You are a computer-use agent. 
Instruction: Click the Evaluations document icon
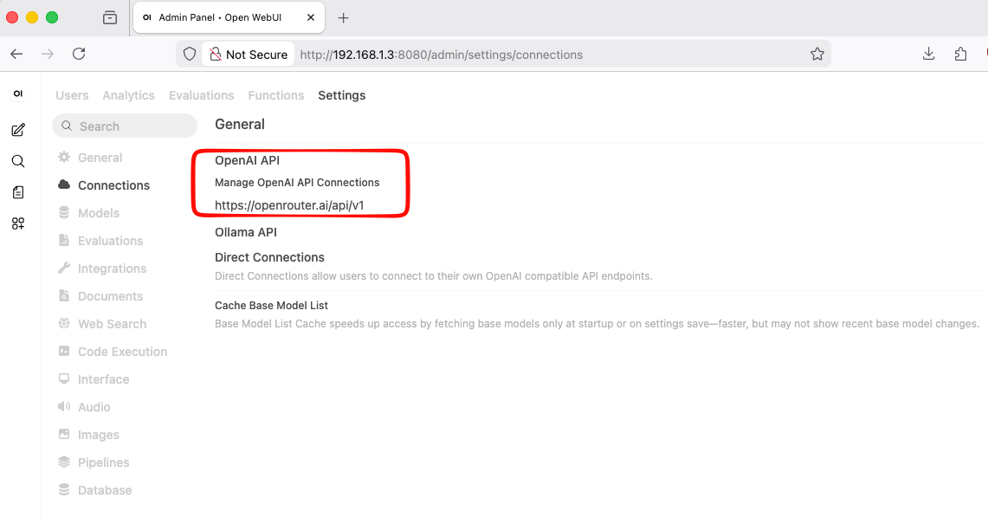(63, 240)
